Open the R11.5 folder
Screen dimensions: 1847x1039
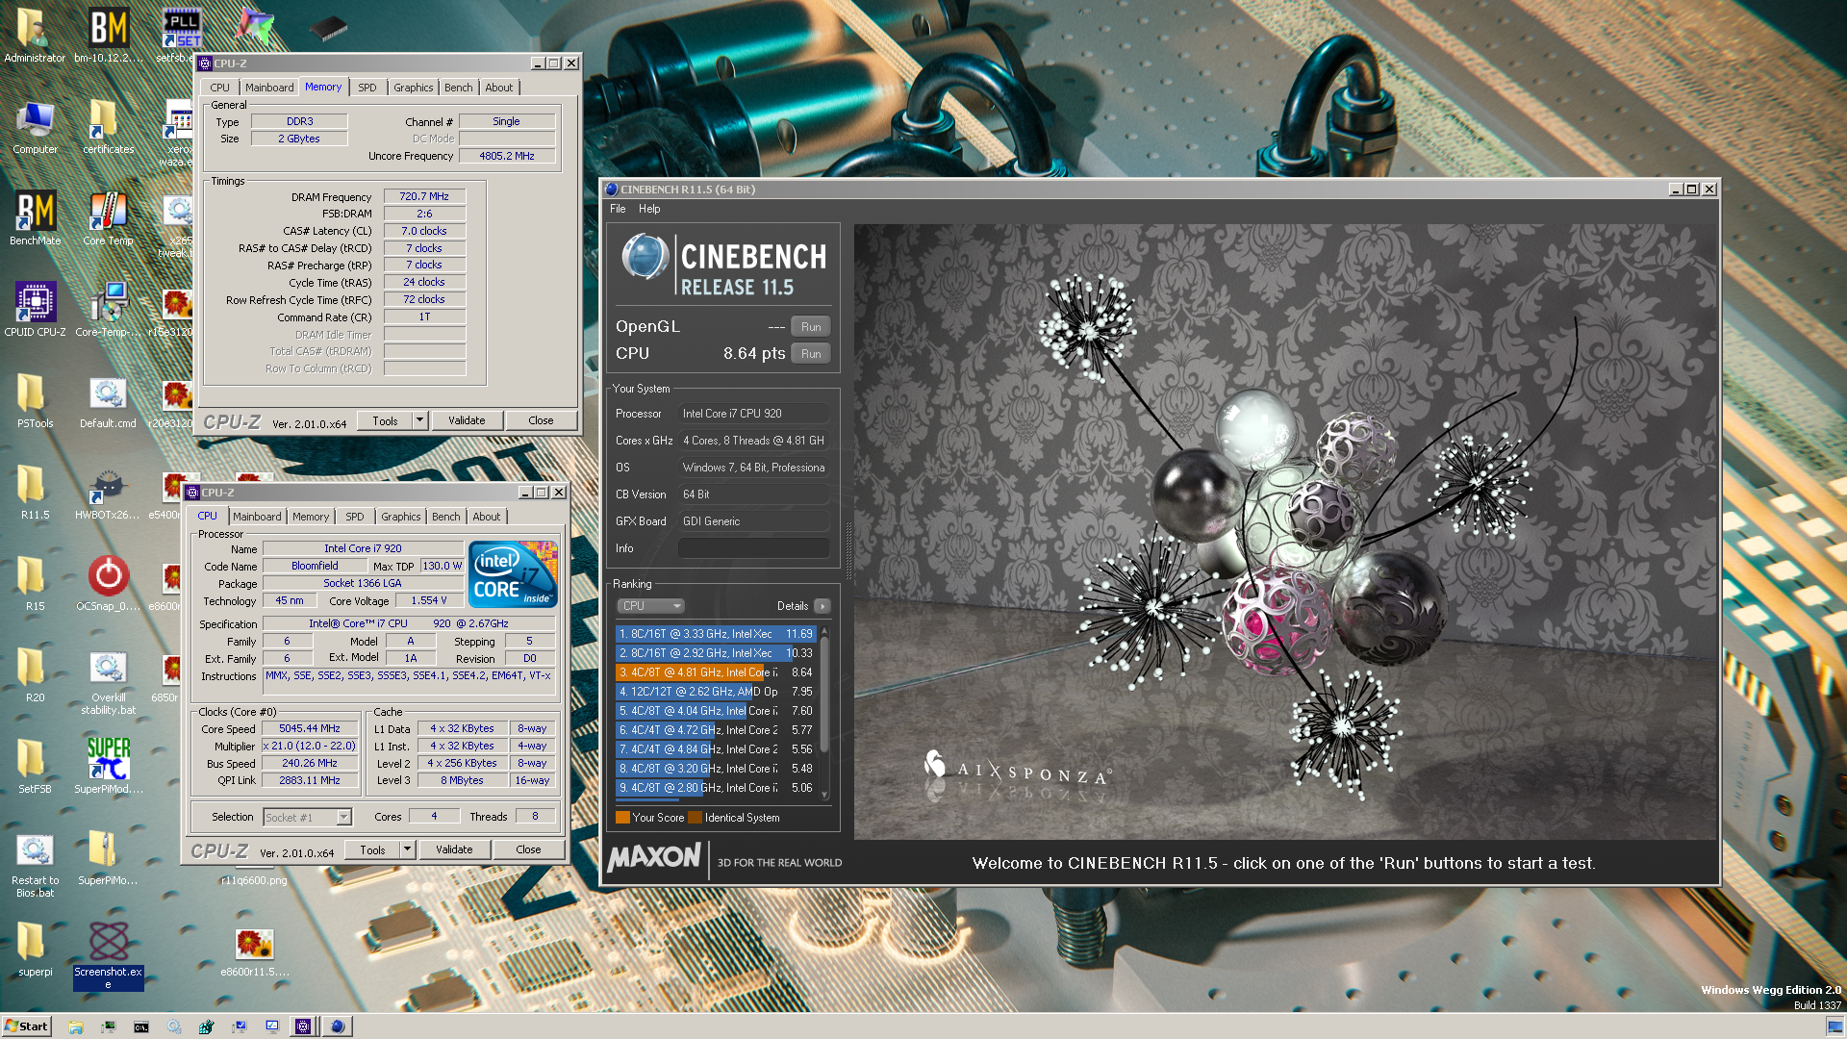[35, 493]
